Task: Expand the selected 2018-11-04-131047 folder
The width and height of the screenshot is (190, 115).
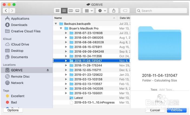Action: click(x=66, y=61)
